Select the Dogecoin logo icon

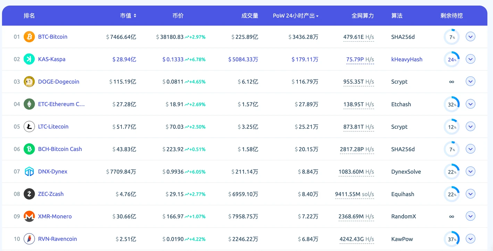point(29,81)
